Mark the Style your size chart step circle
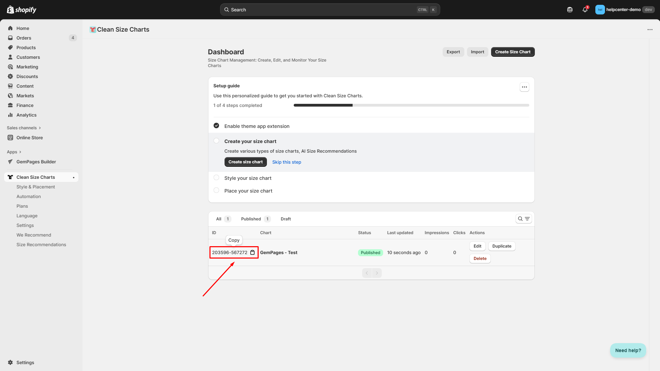The width and height of the screenshot is (660, 371). click(x=216, y=178)
